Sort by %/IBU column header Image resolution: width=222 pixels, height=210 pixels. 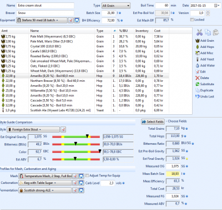[x=126, y=31]
